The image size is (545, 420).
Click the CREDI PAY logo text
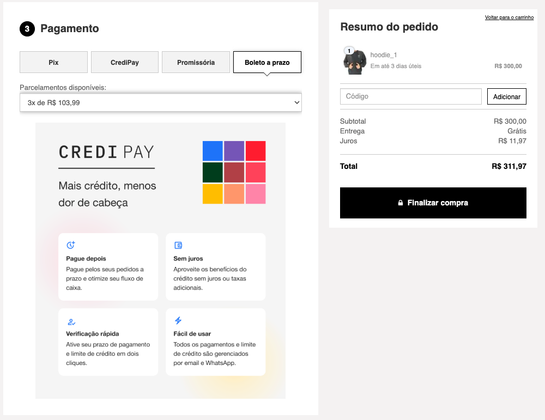[106, 152]
